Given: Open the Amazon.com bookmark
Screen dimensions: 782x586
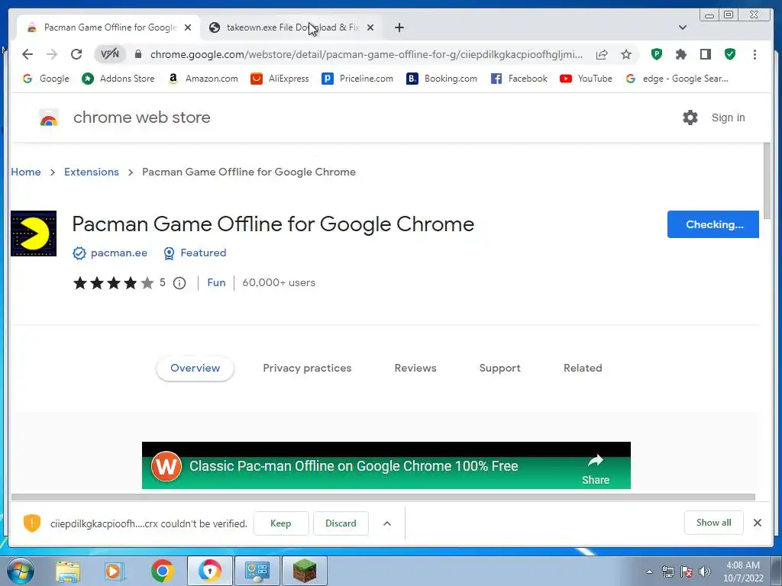Looking at the screenshot, I should point(203,79).
